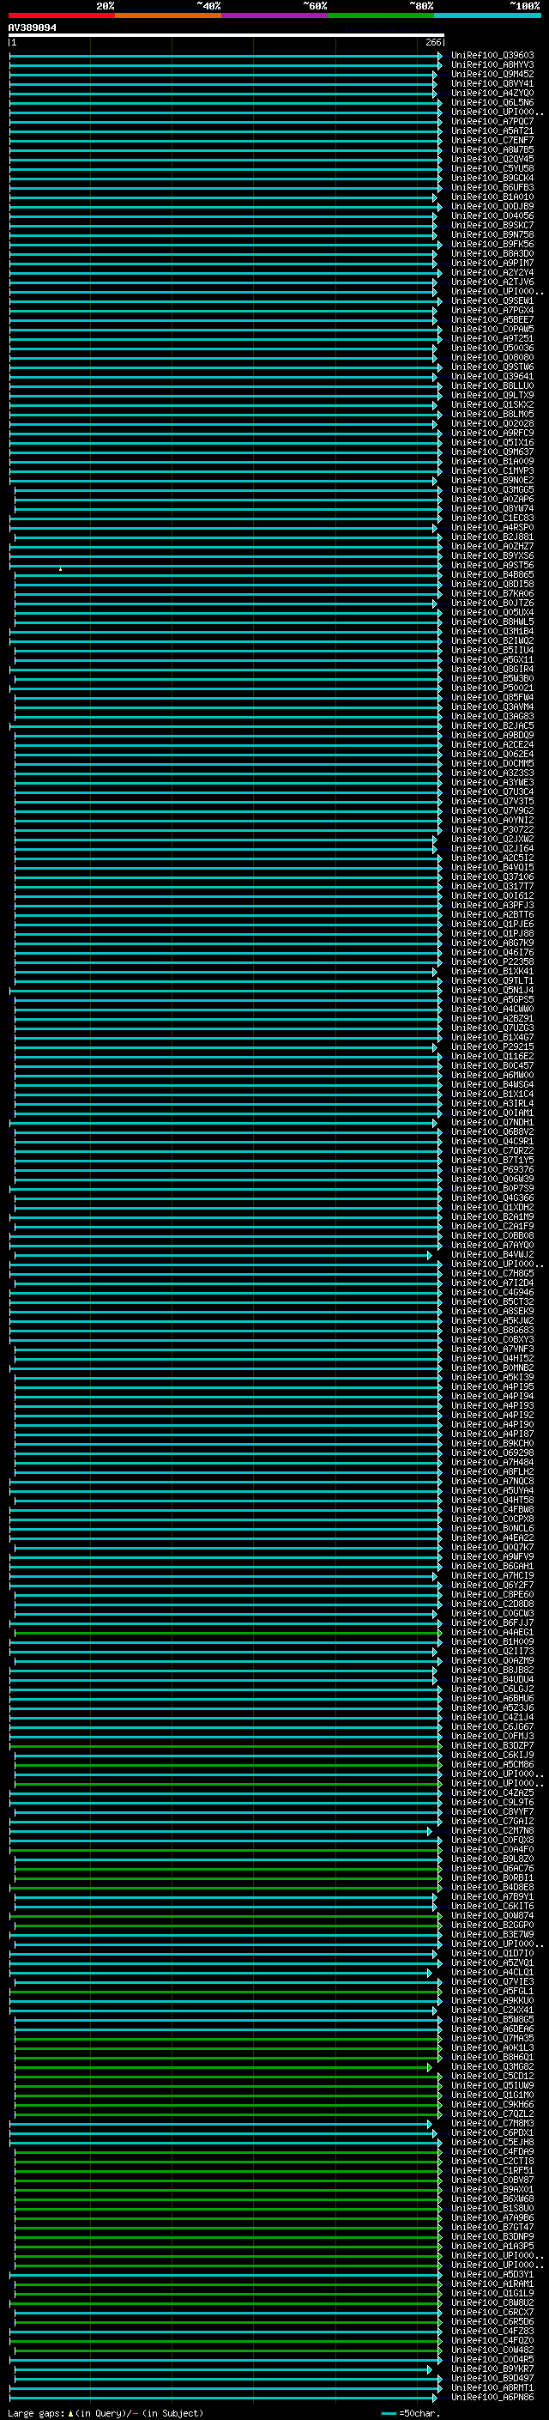Select the UniRef100_A7I2D4 entry
The width and height of the screenshot is (549, 2420).
tap(492, 1283)
